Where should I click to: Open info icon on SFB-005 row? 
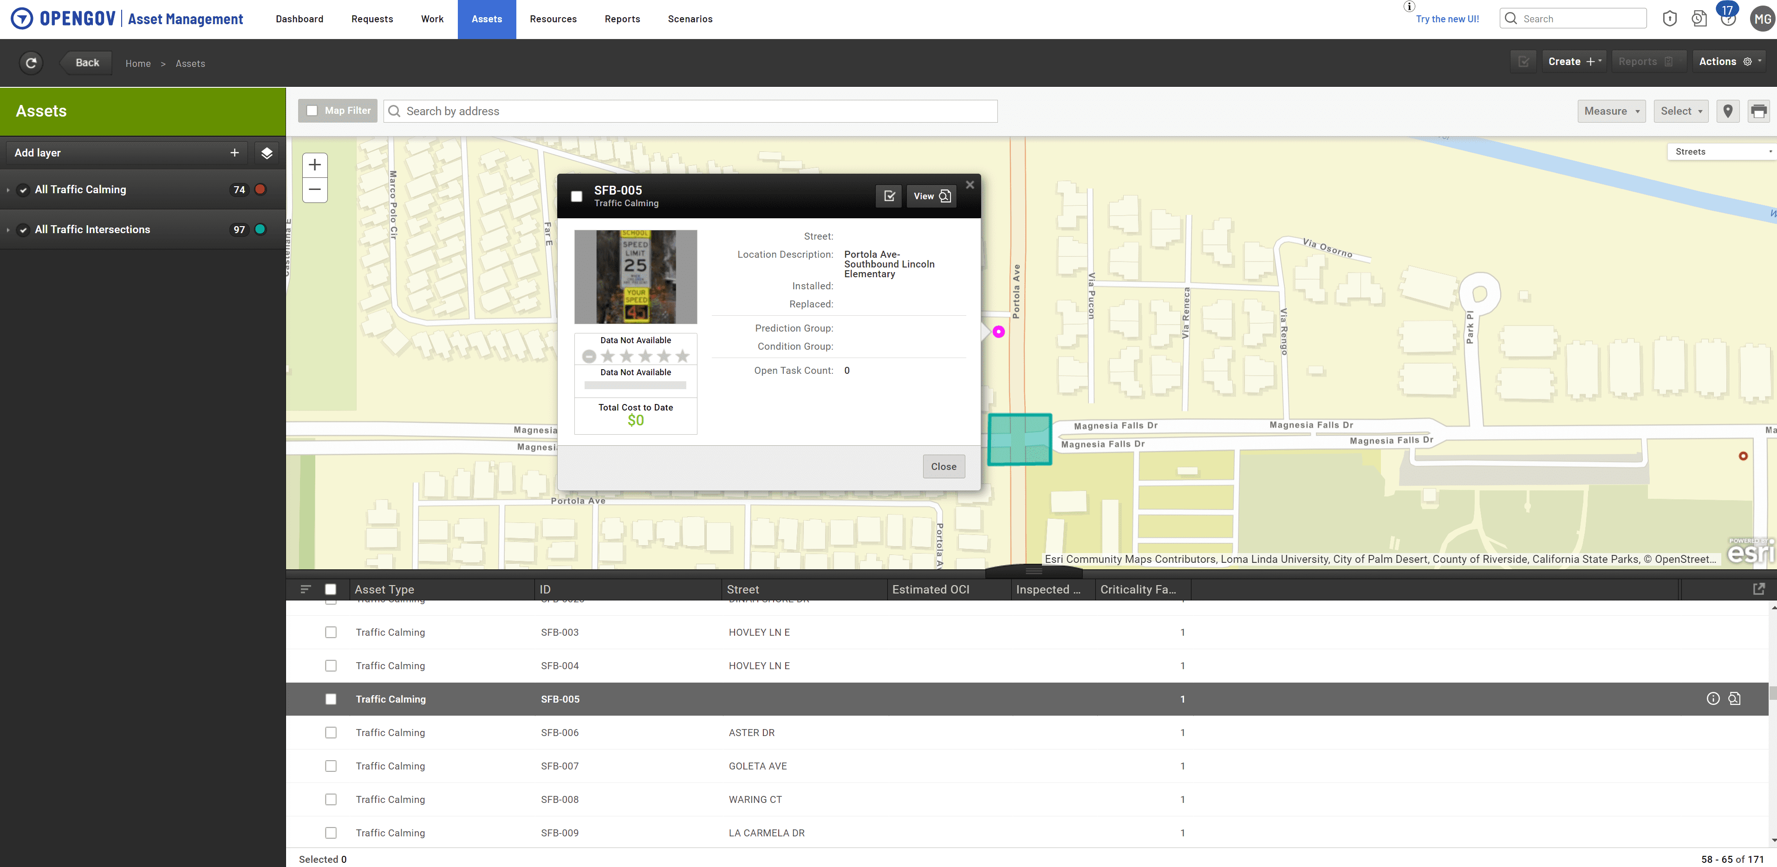point(1713,699)
